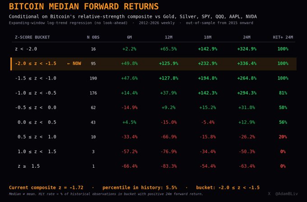
Task: Click the 6M value '-14.9%'
Action: (x=130, y=108)
